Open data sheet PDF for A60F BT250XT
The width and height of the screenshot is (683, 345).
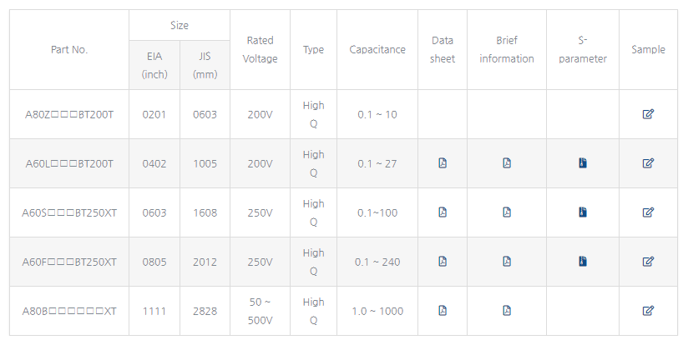pyautogui.click(x=443, y=261)
